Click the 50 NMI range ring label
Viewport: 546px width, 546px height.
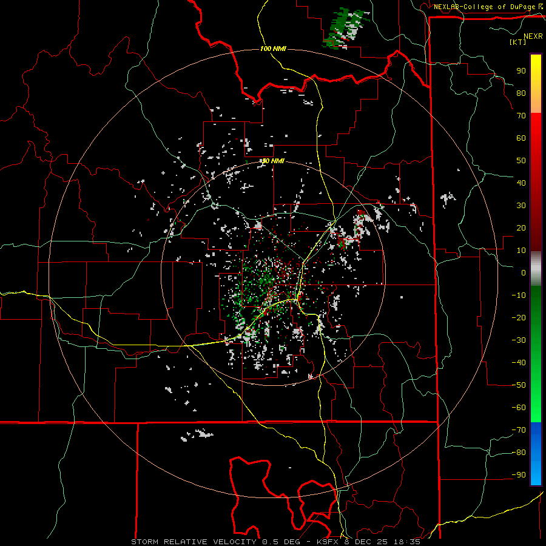coord(273,161)
